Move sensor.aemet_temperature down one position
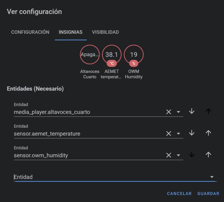 [192, 133]
